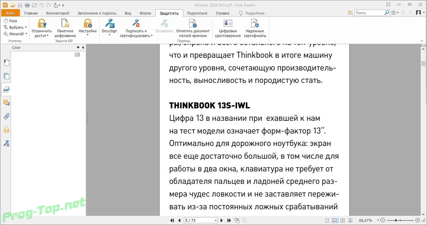Open the Файл menu
This screenshot has width=427, height=225.
(x=10, y=13)
